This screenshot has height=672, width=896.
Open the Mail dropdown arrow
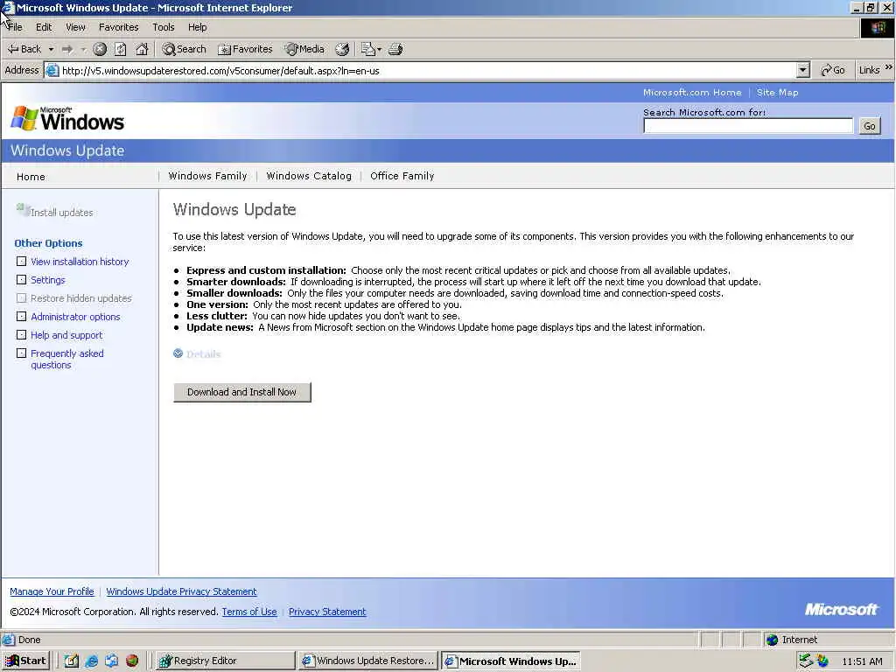(x=380, y=50)
